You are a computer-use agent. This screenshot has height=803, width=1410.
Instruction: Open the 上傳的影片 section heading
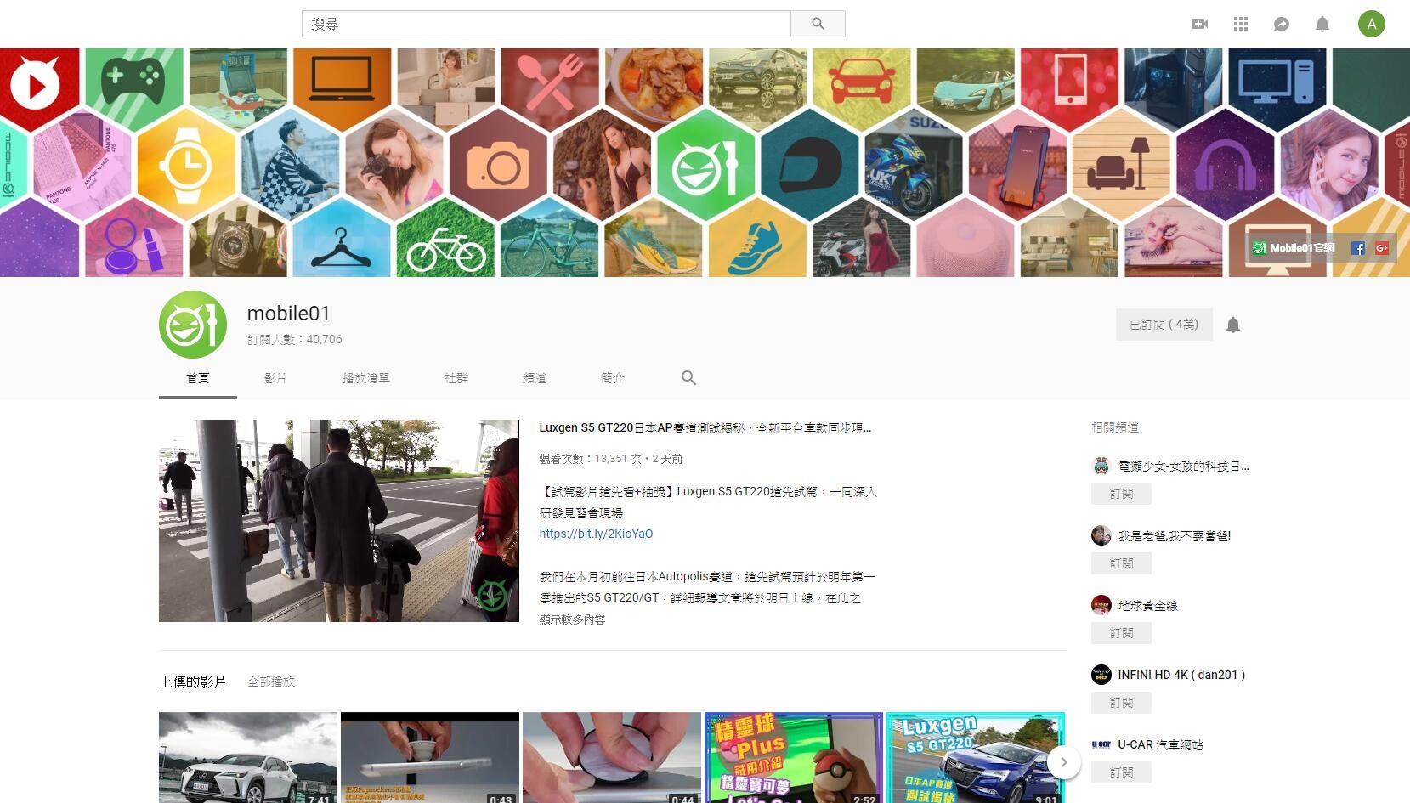click(x=193, y=681)
